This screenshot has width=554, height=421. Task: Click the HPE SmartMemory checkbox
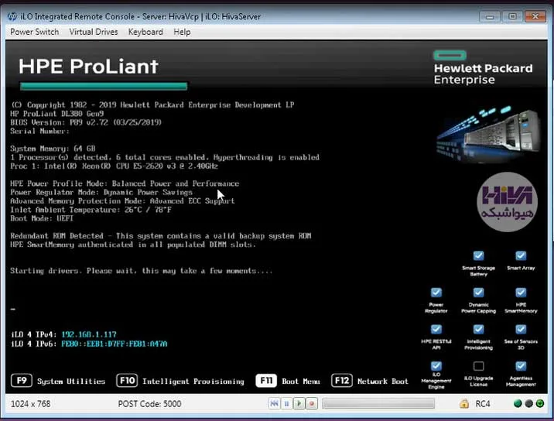point(521,293)
